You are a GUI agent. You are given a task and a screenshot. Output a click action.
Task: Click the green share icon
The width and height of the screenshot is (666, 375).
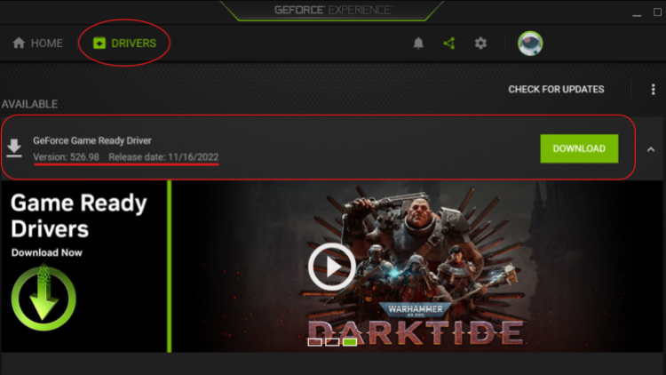(x=449, y=43)
